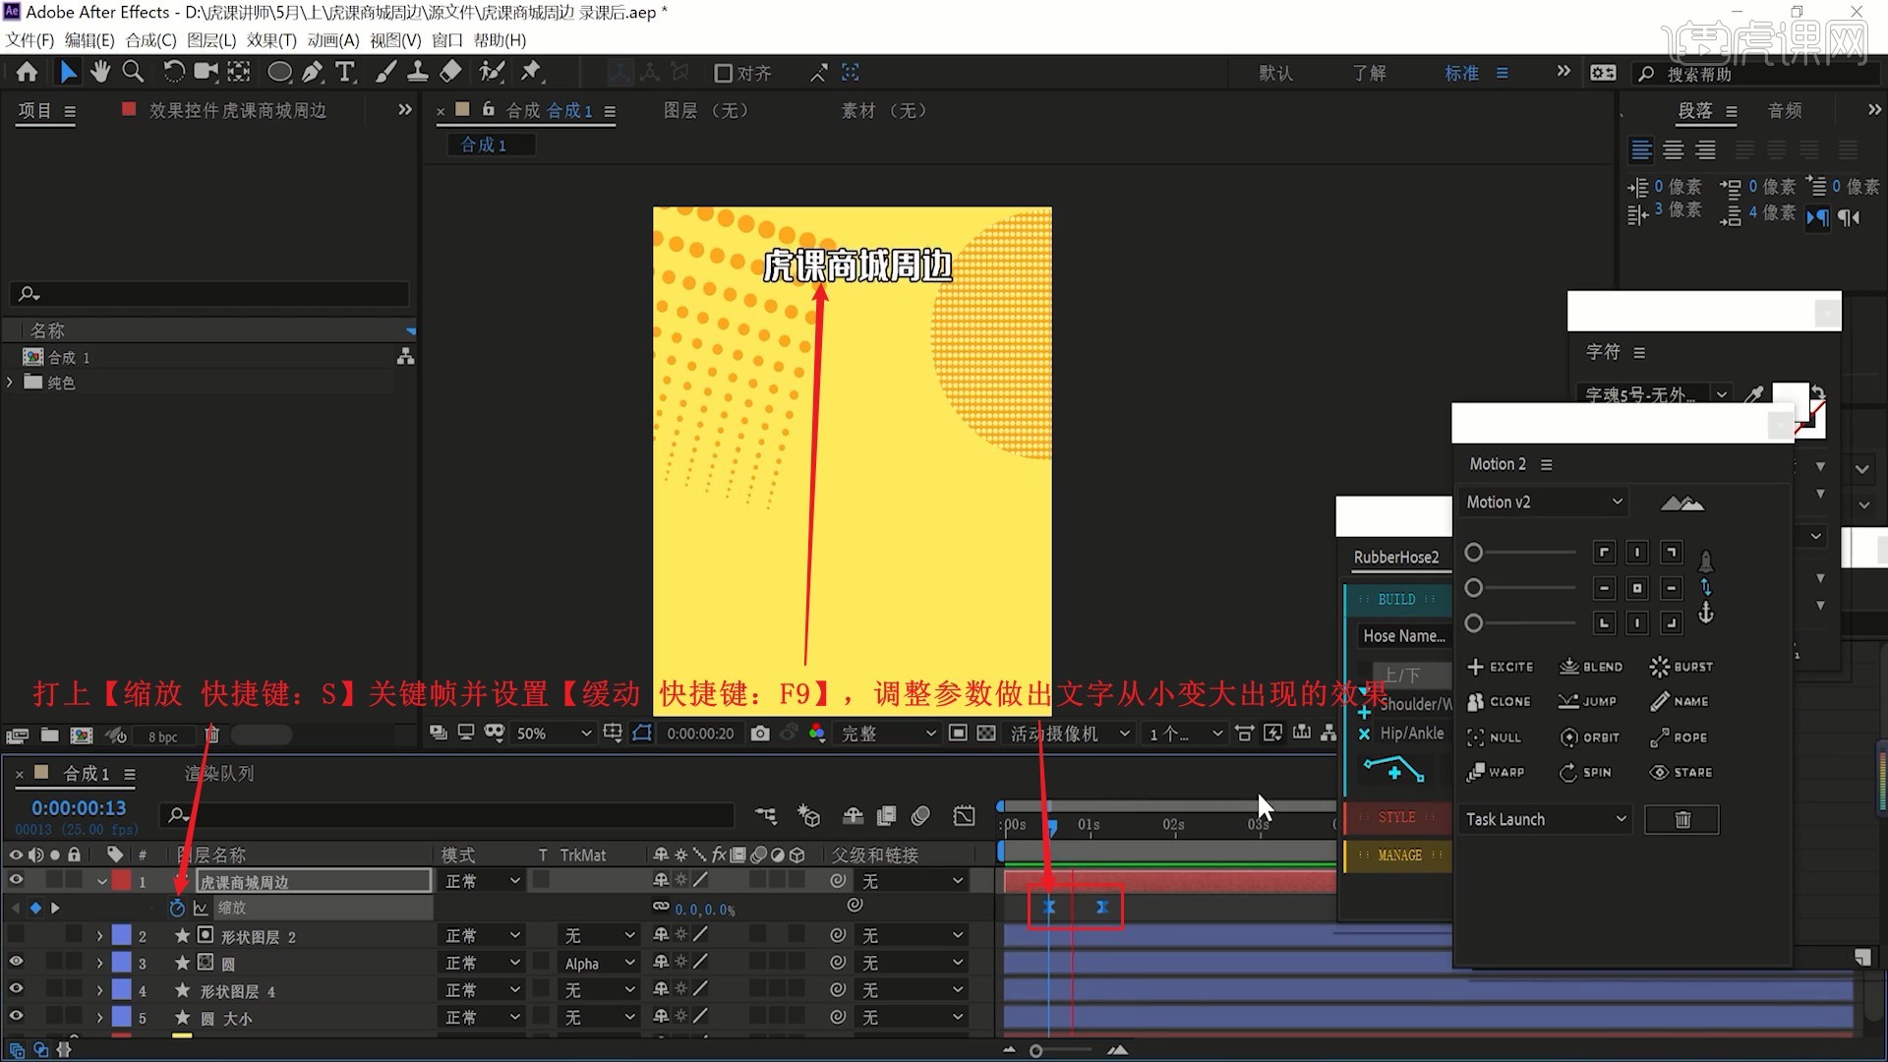Open the Motion v2 dropdown
This screenshot has height=1062, width=1888.
(x=1544, y=502)
